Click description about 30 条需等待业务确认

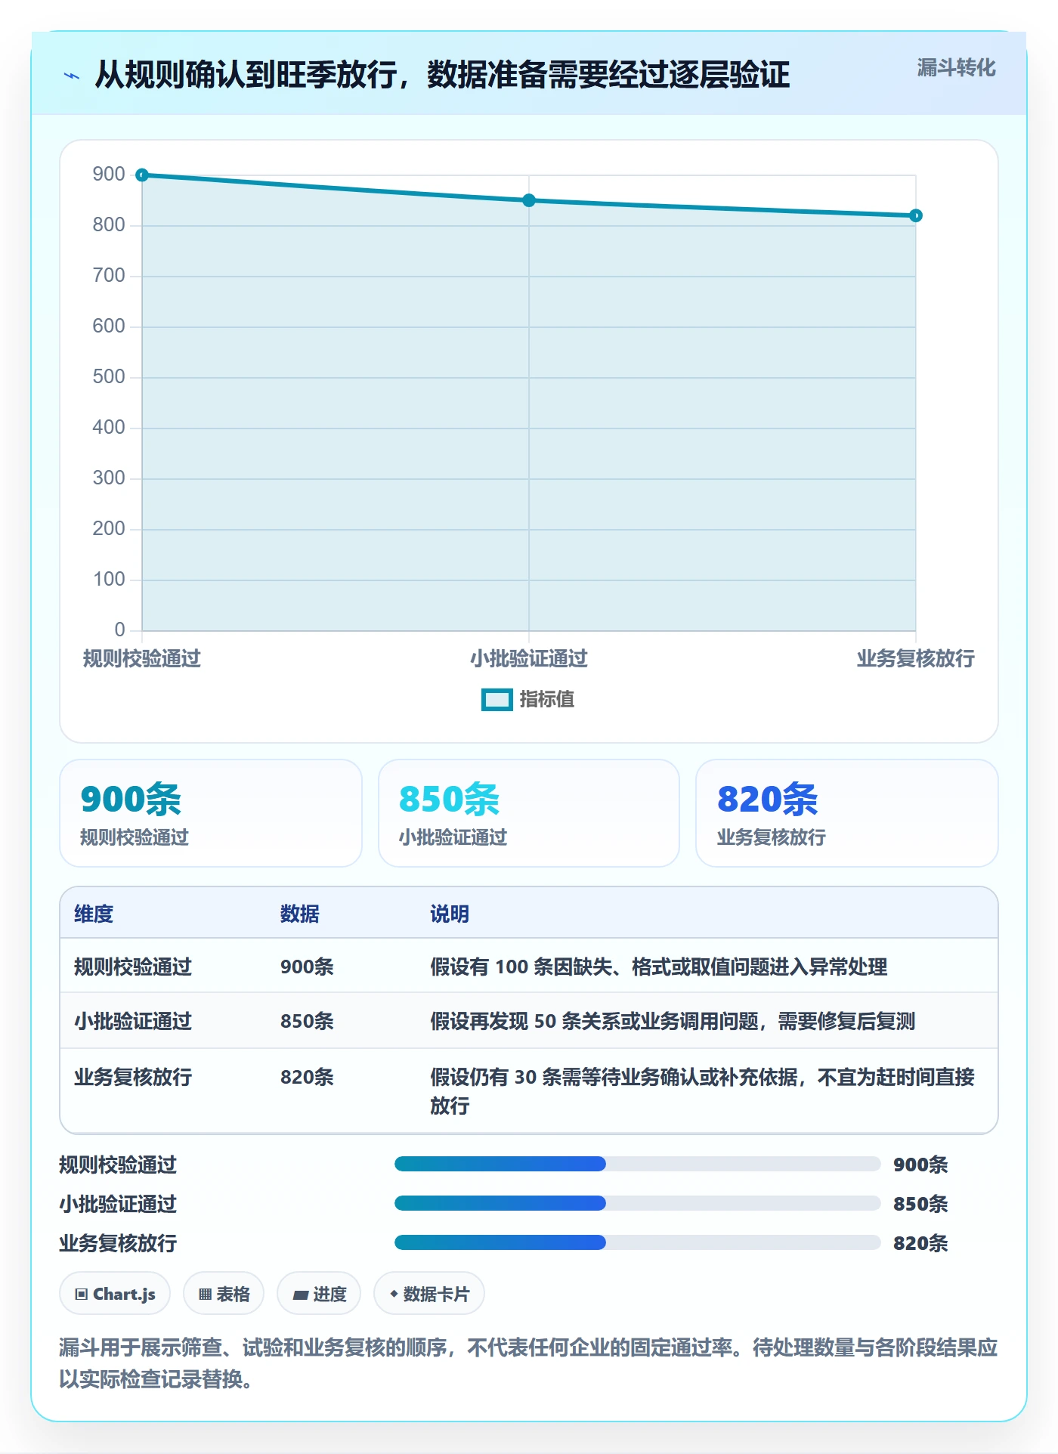pos(703,1091)
